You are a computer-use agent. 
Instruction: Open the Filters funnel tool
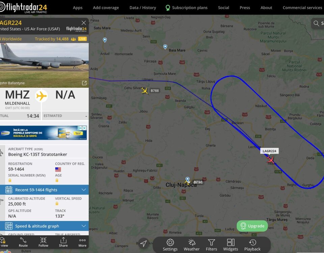click(x=211, y=245)
